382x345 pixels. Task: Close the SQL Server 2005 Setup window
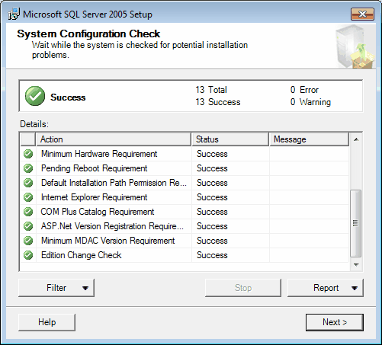362,14
